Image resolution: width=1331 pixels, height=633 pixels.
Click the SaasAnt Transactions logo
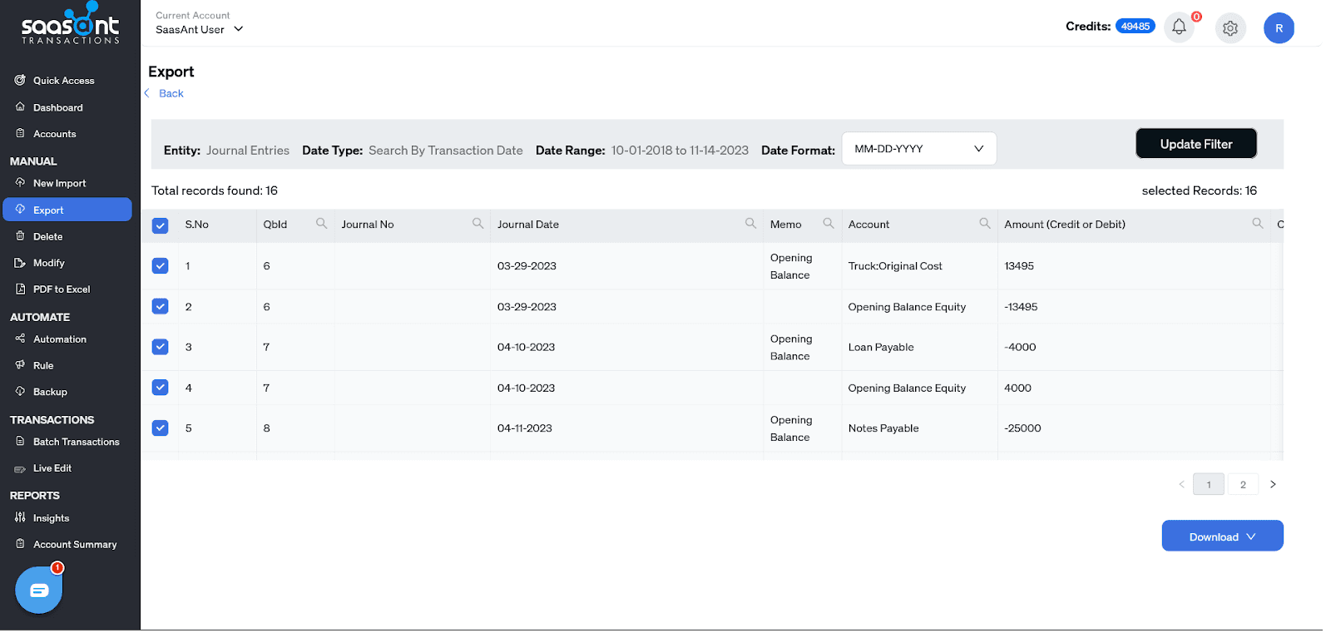click(x=71, y=23)
